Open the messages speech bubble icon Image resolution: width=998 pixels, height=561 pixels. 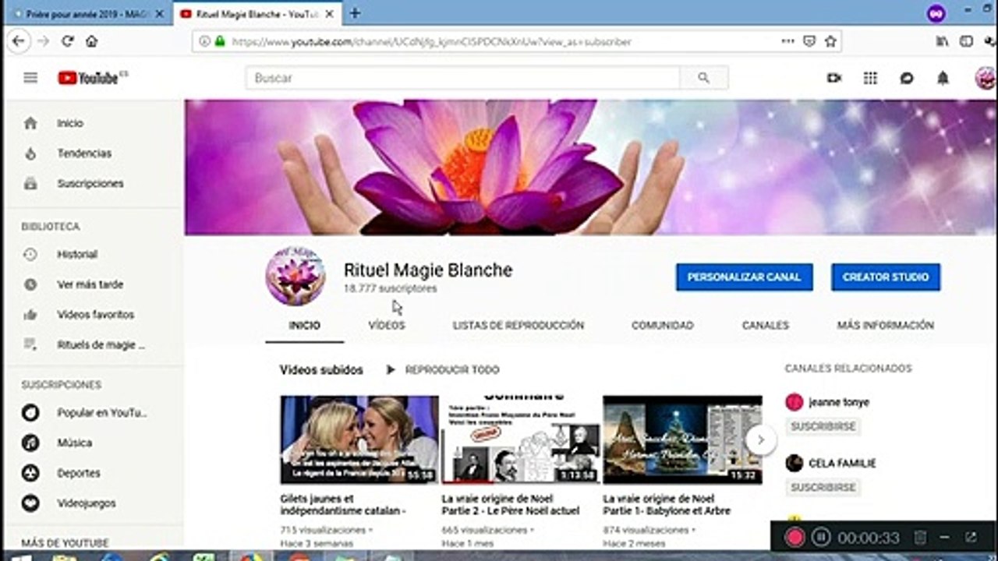(x=907, y=78)
